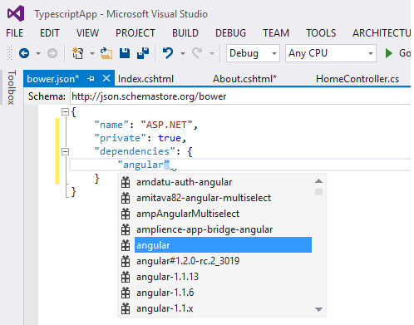
Task: Open the TOOLS menu
Action: point(321,33)
